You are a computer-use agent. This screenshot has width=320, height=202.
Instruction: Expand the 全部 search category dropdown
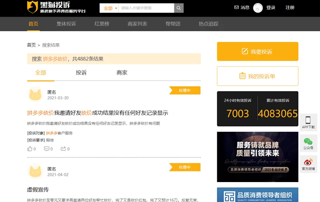pos(110,8)
